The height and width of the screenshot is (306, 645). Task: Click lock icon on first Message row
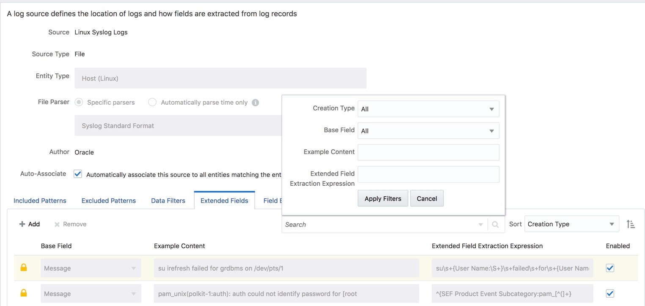click(x=24, y=268)
